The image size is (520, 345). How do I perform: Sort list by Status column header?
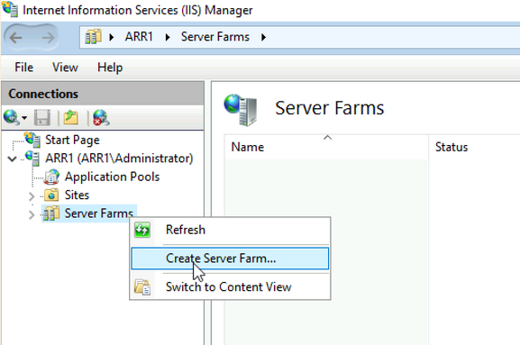pyautogui.click(x=474, y=147)
